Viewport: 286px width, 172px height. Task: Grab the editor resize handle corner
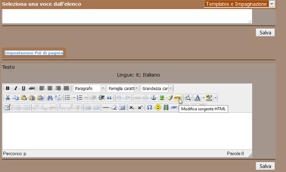coord(250,155)
